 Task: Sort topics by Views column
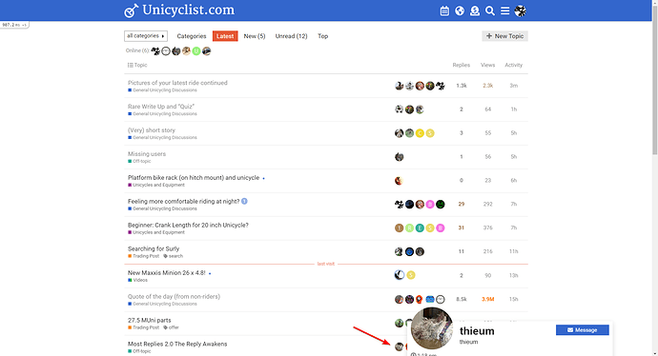(x=487, y=65)
